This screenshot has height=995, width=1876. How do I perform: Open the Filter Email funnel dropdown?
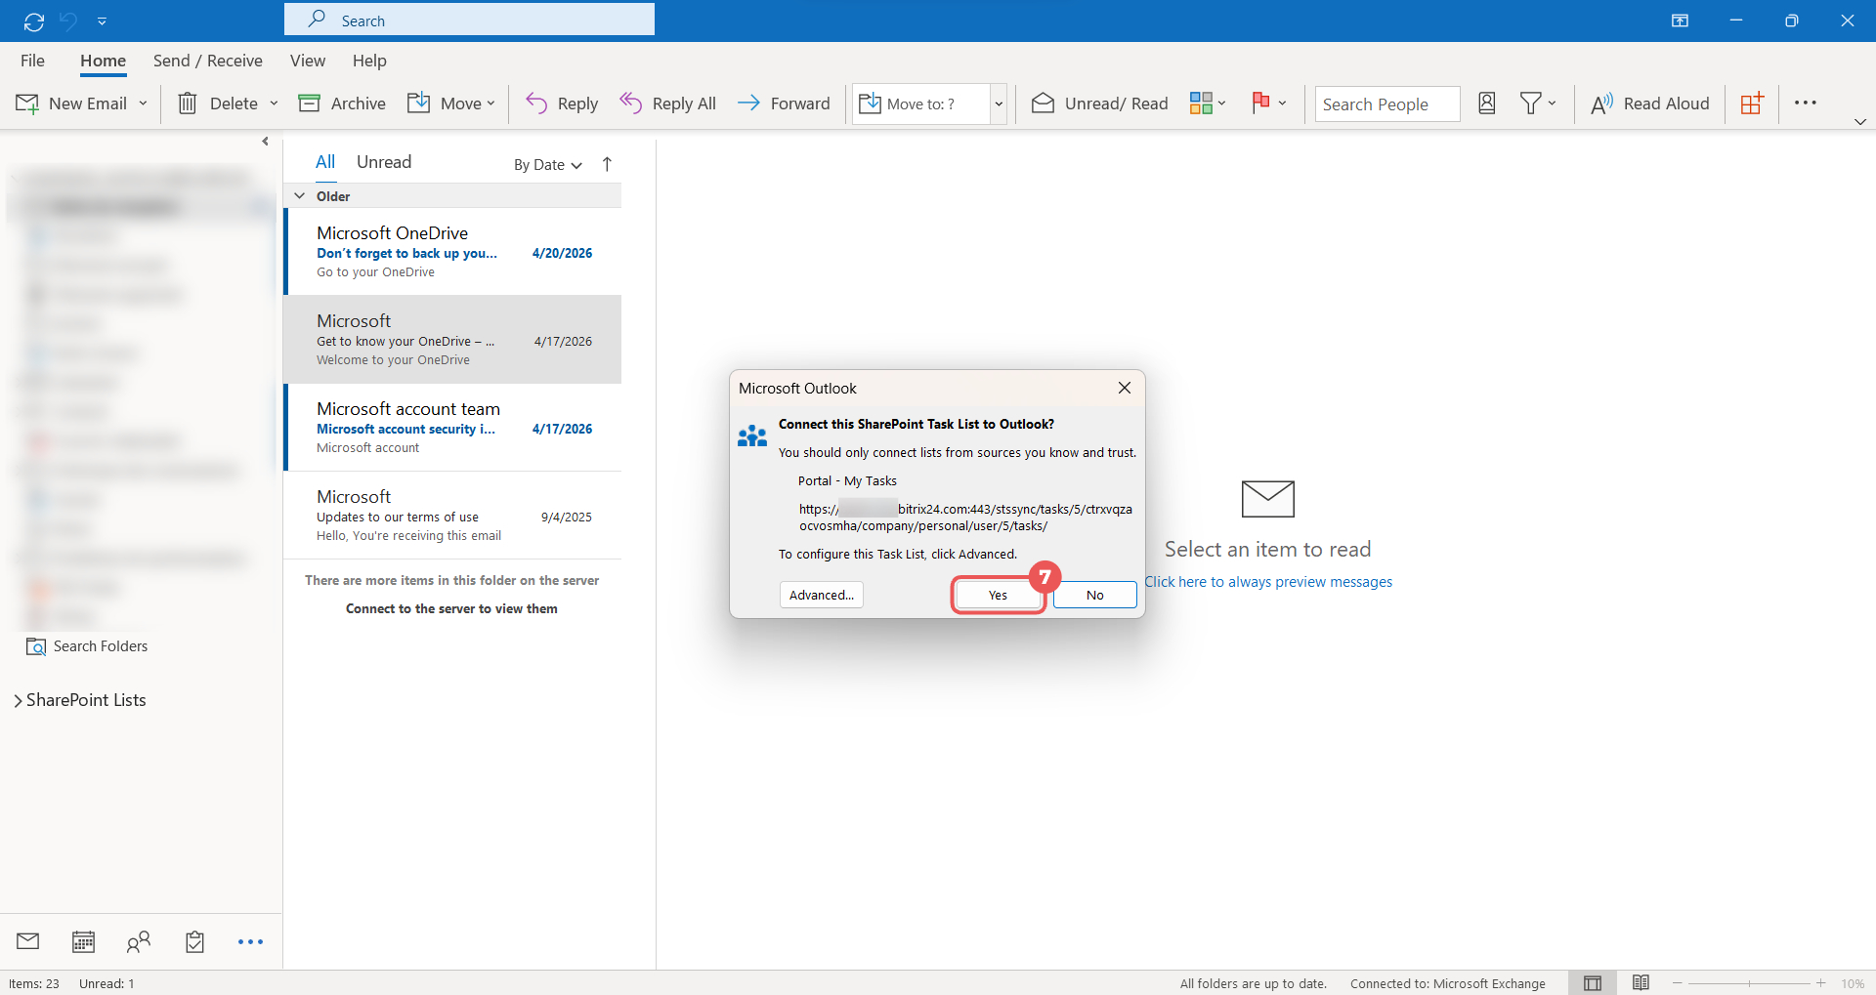coord(1538,104)
